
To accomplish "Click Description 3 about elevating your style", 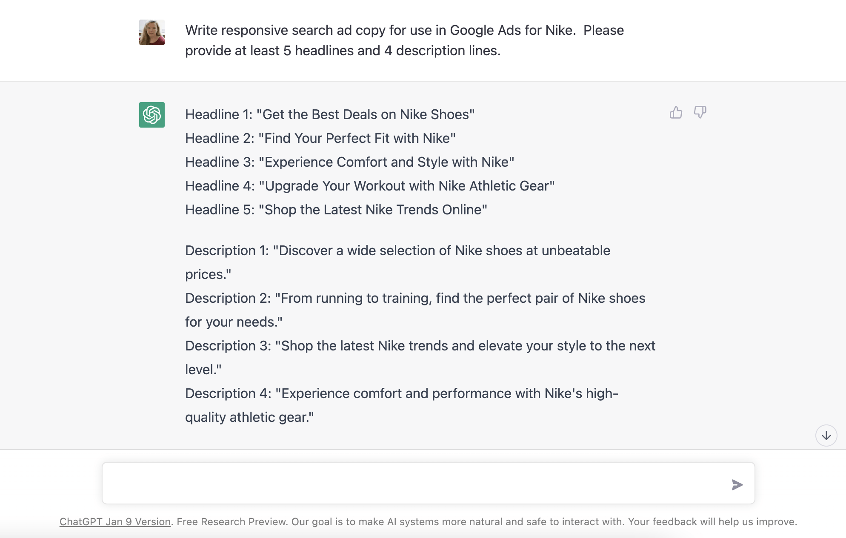I will pyautogui.click(x=420, y=346).
